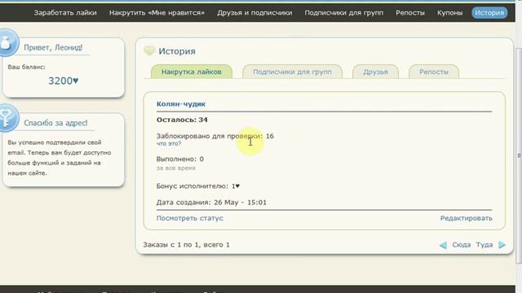Go to Друзья и подписчики page
Screen dimensions: 522x293
(254, 13)
